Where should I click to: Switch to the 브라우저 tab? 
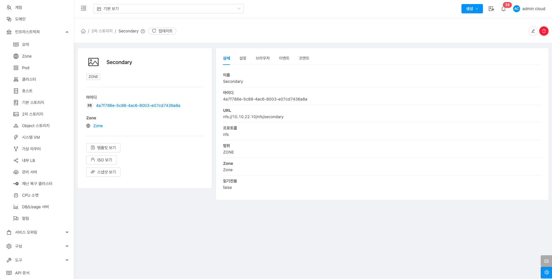coord(262,58)
